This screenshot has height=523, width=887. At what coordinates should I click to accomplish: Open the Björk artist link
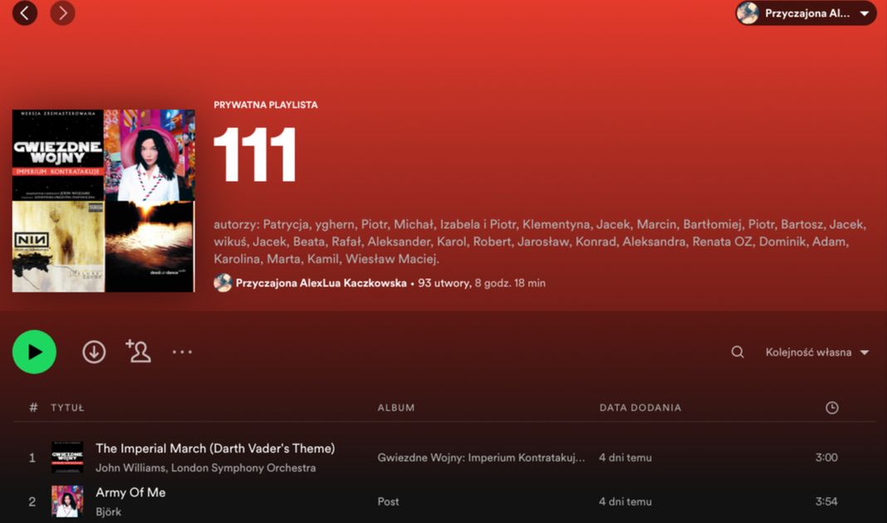[109, 511]
